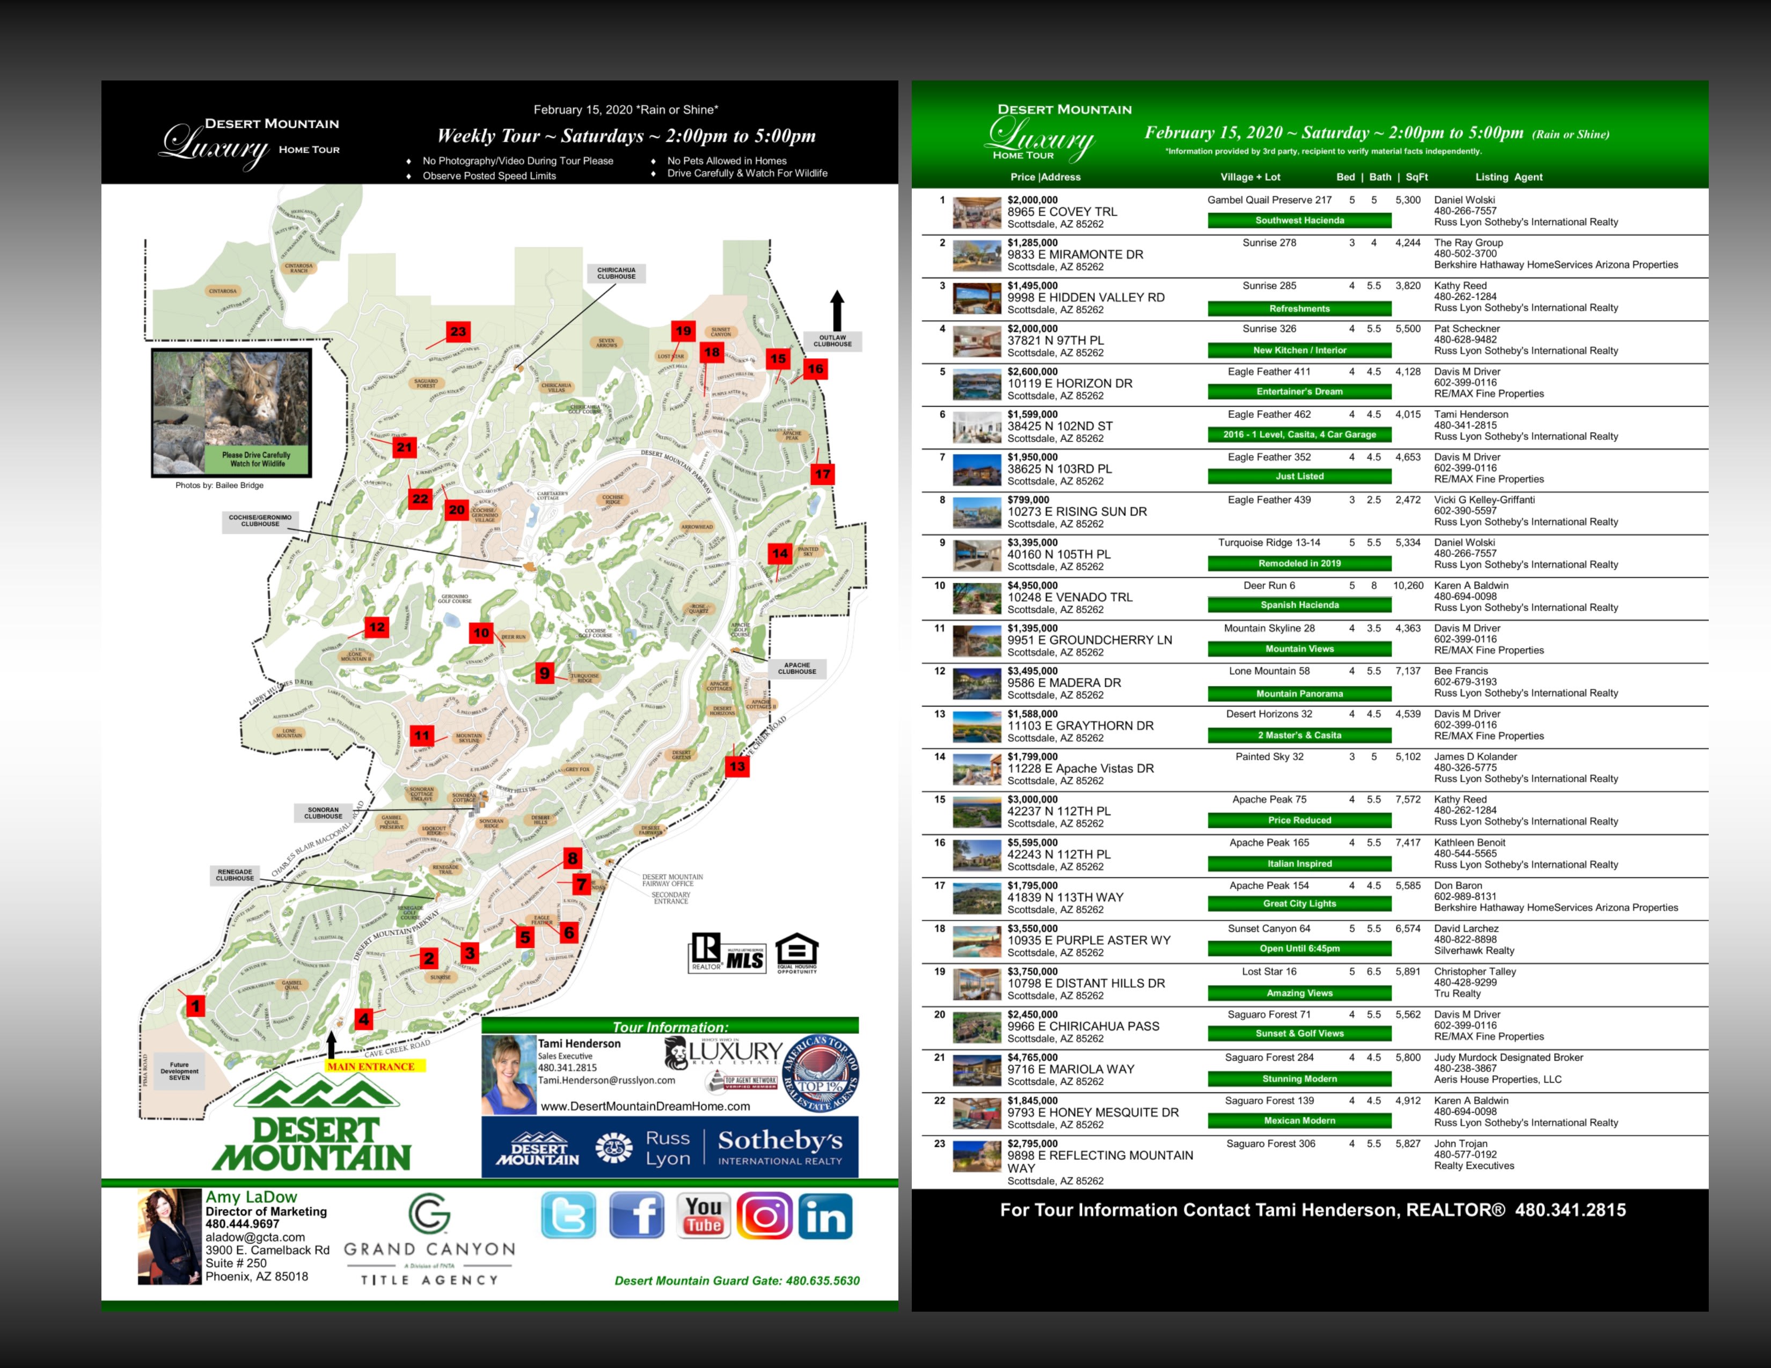
Task: Click the 'Mexican Modern' green banner
Action: pos(1300,1121)
